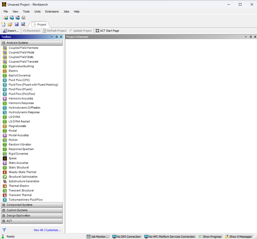Click the View All / Customize link
Screen dimensions: 257x239
[x=47, y=230]
